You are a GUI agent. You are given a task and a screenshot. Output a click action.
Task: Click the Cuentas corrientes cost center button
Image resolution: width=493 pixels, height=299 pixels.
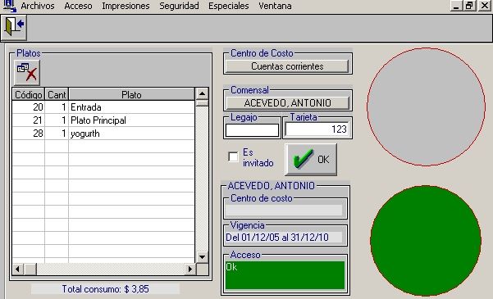(x=287, y=66)
